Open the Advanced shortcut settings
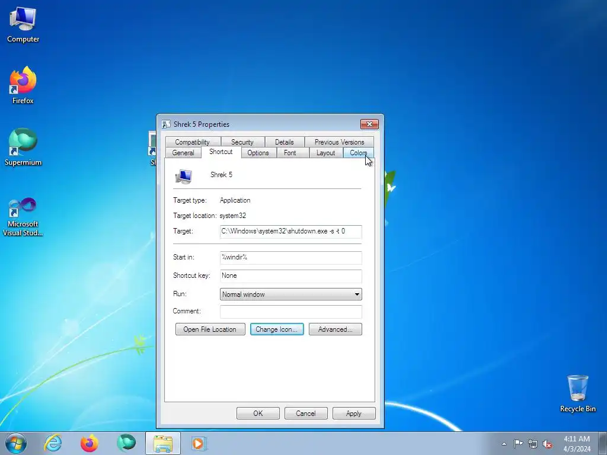607x455 pixels. (x=336, y=329)
